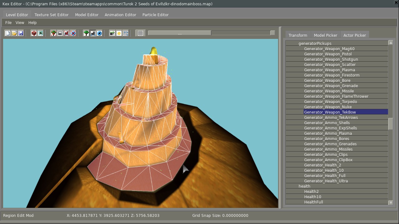Click the Save floppy disk icon
The image size is (399, 224).
(x=21, y=33)
